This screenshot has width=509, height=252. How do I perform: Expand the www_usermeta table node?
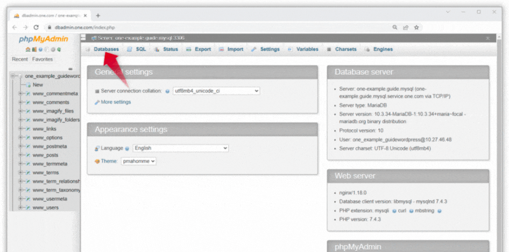pos(20,199)
